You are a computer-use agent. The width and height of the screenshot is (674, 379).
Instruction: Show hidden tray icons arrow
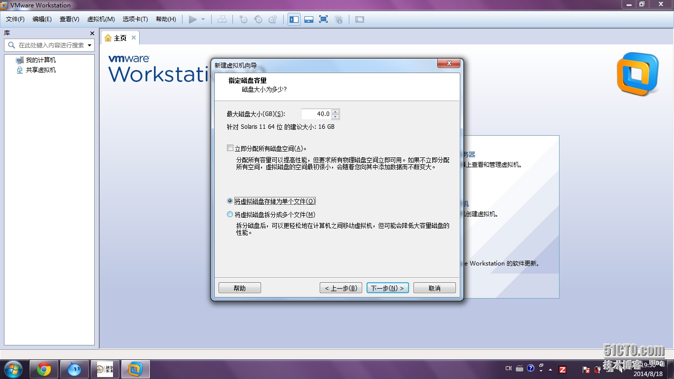[551, 370]
